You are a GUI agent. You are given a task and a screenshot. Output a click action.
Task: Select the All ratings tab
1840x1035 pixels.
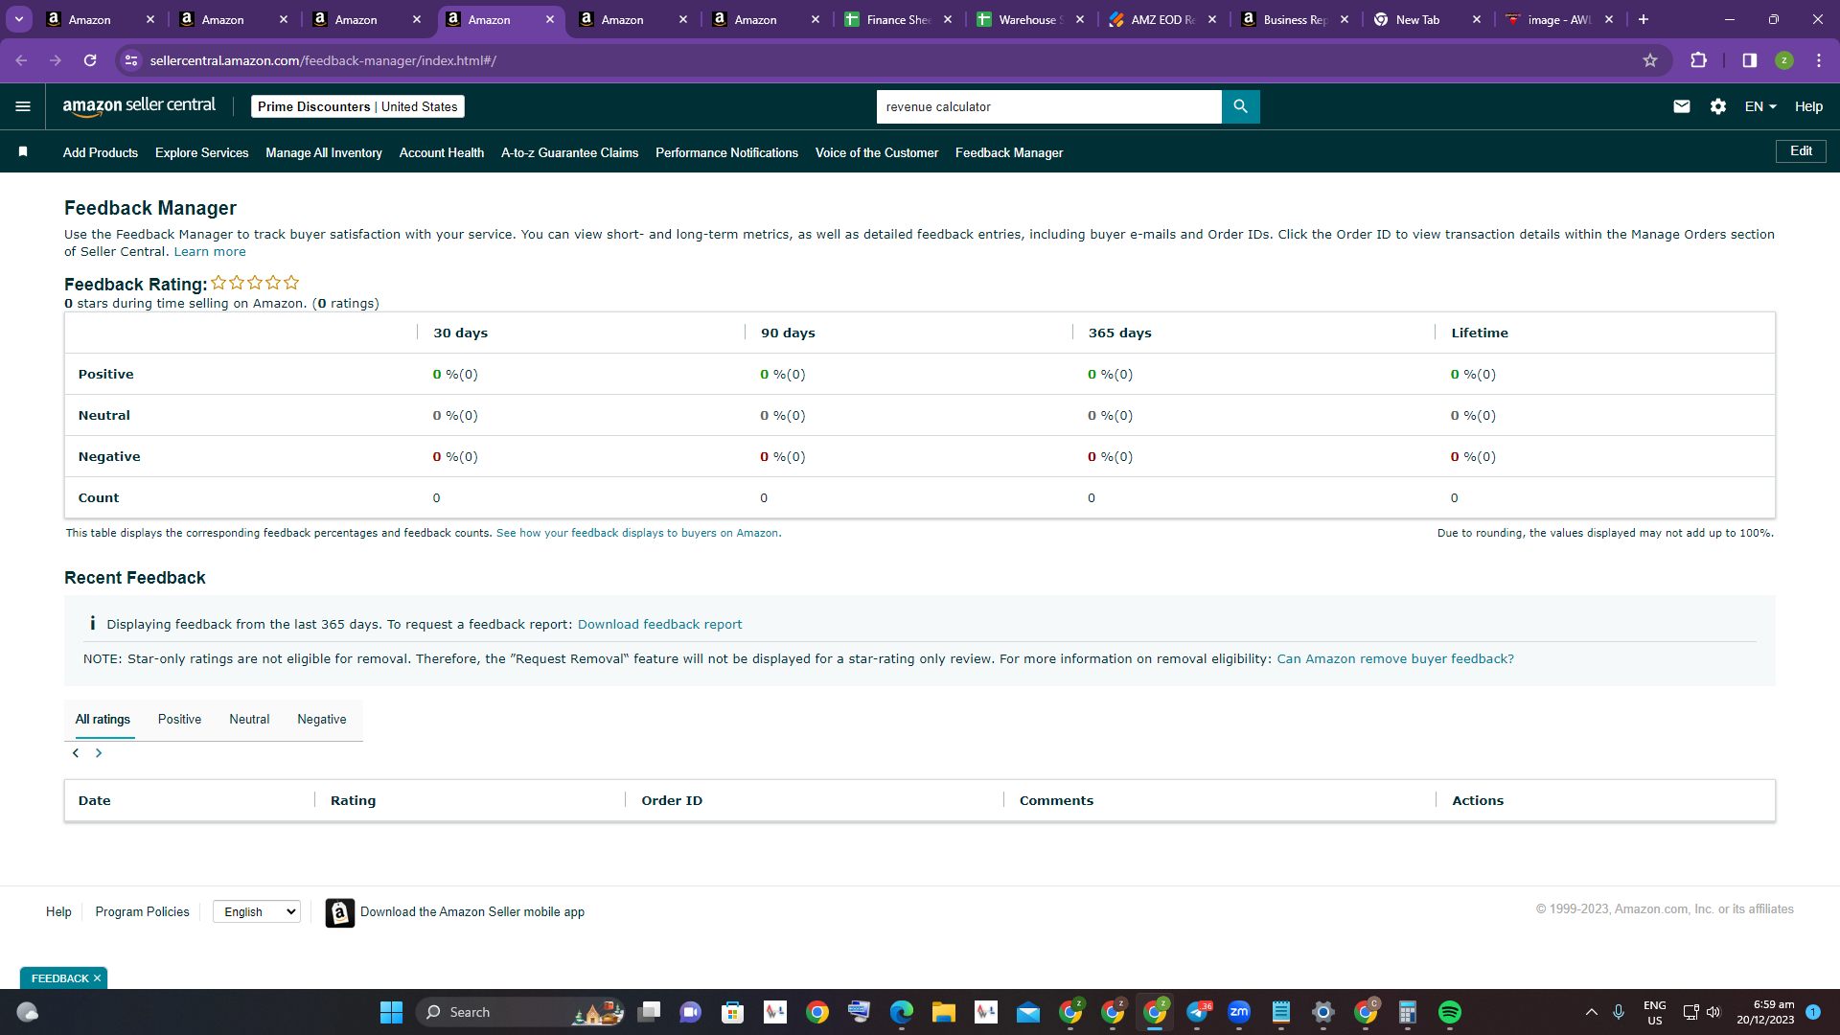103,720
